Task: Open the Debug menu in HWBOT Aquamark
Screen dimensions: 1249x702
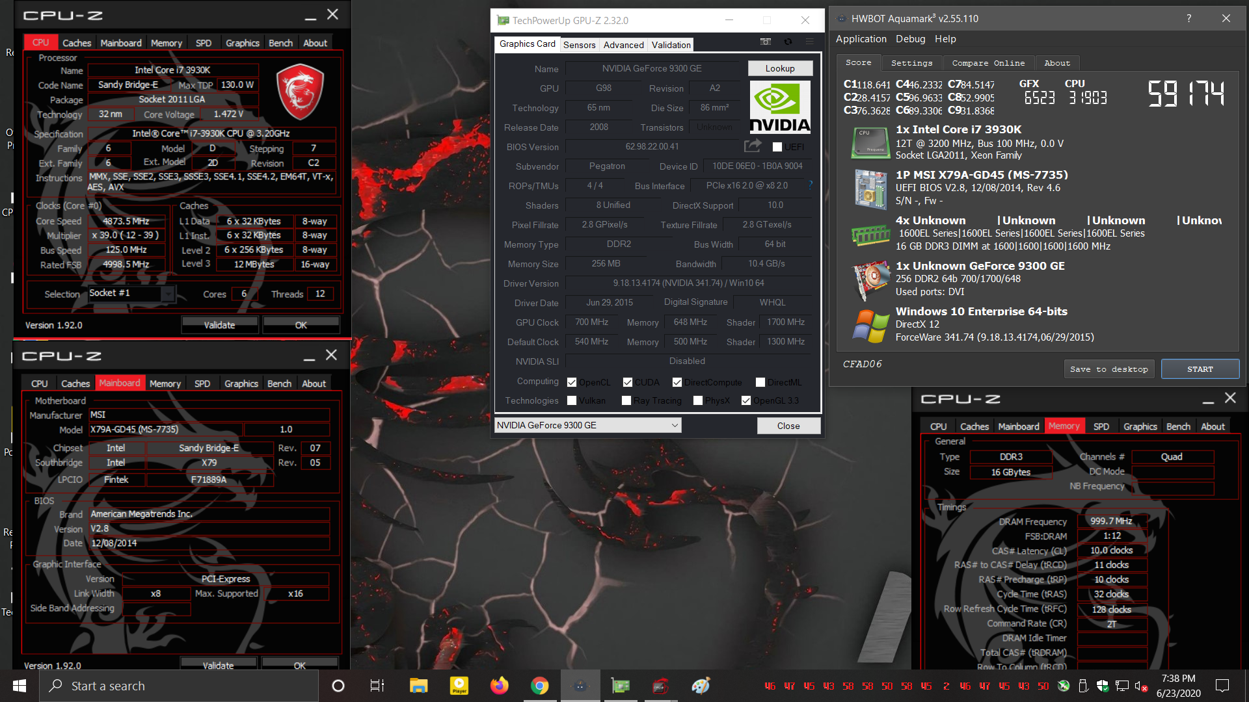Action: 910,39
